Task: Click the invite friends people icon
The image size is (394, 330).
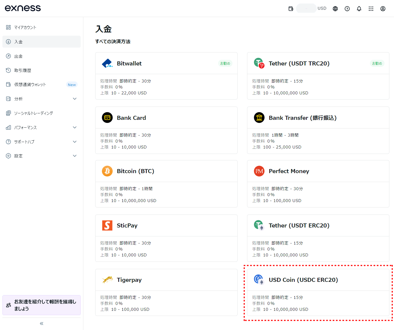Action: pos(8,305)
